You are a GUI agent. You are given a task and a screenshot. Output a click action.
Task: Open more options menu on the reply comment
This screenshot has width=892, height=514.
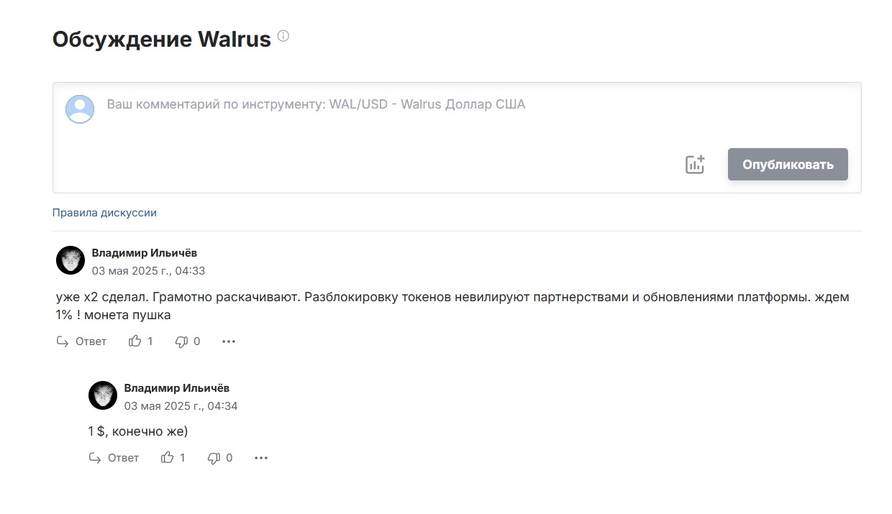click(x=261, y=457)
